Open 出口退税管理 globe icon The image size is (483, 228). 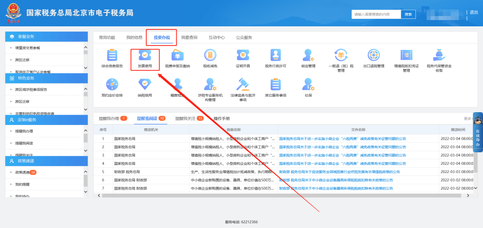(x=373, y=56)
